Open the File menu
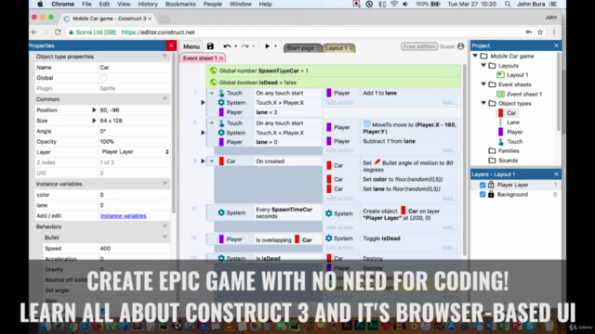Viewport: 595px width, 334px height. 86,4
